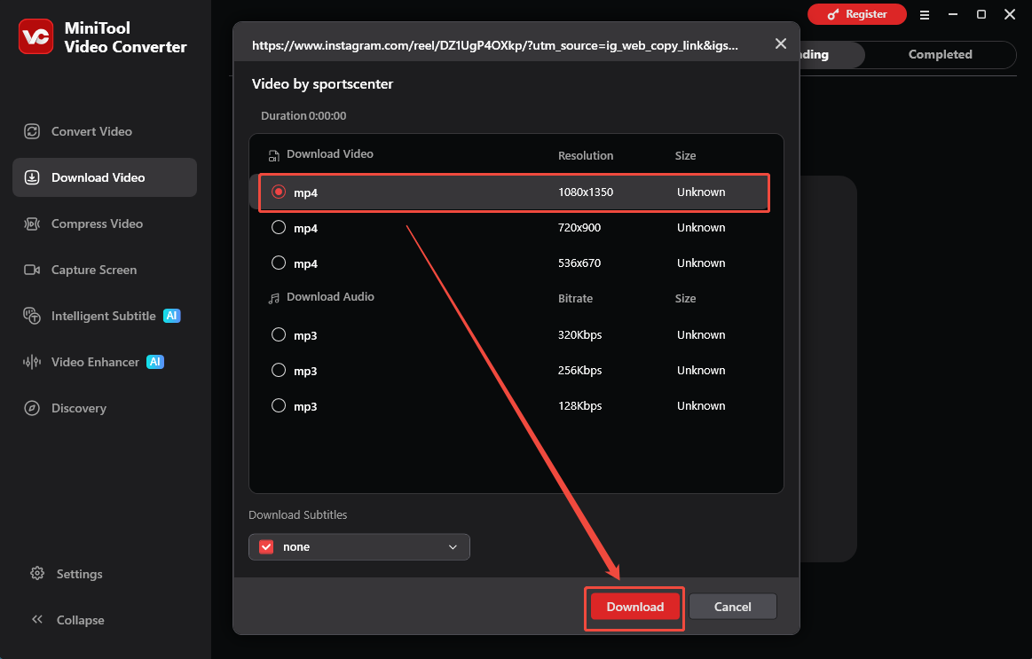Click Unknown size in 128Kbps row

701,406
